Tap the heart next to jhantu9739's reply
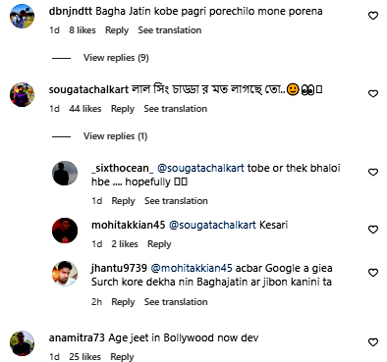The width and height of the screenshot is (387, 362). 373,273
